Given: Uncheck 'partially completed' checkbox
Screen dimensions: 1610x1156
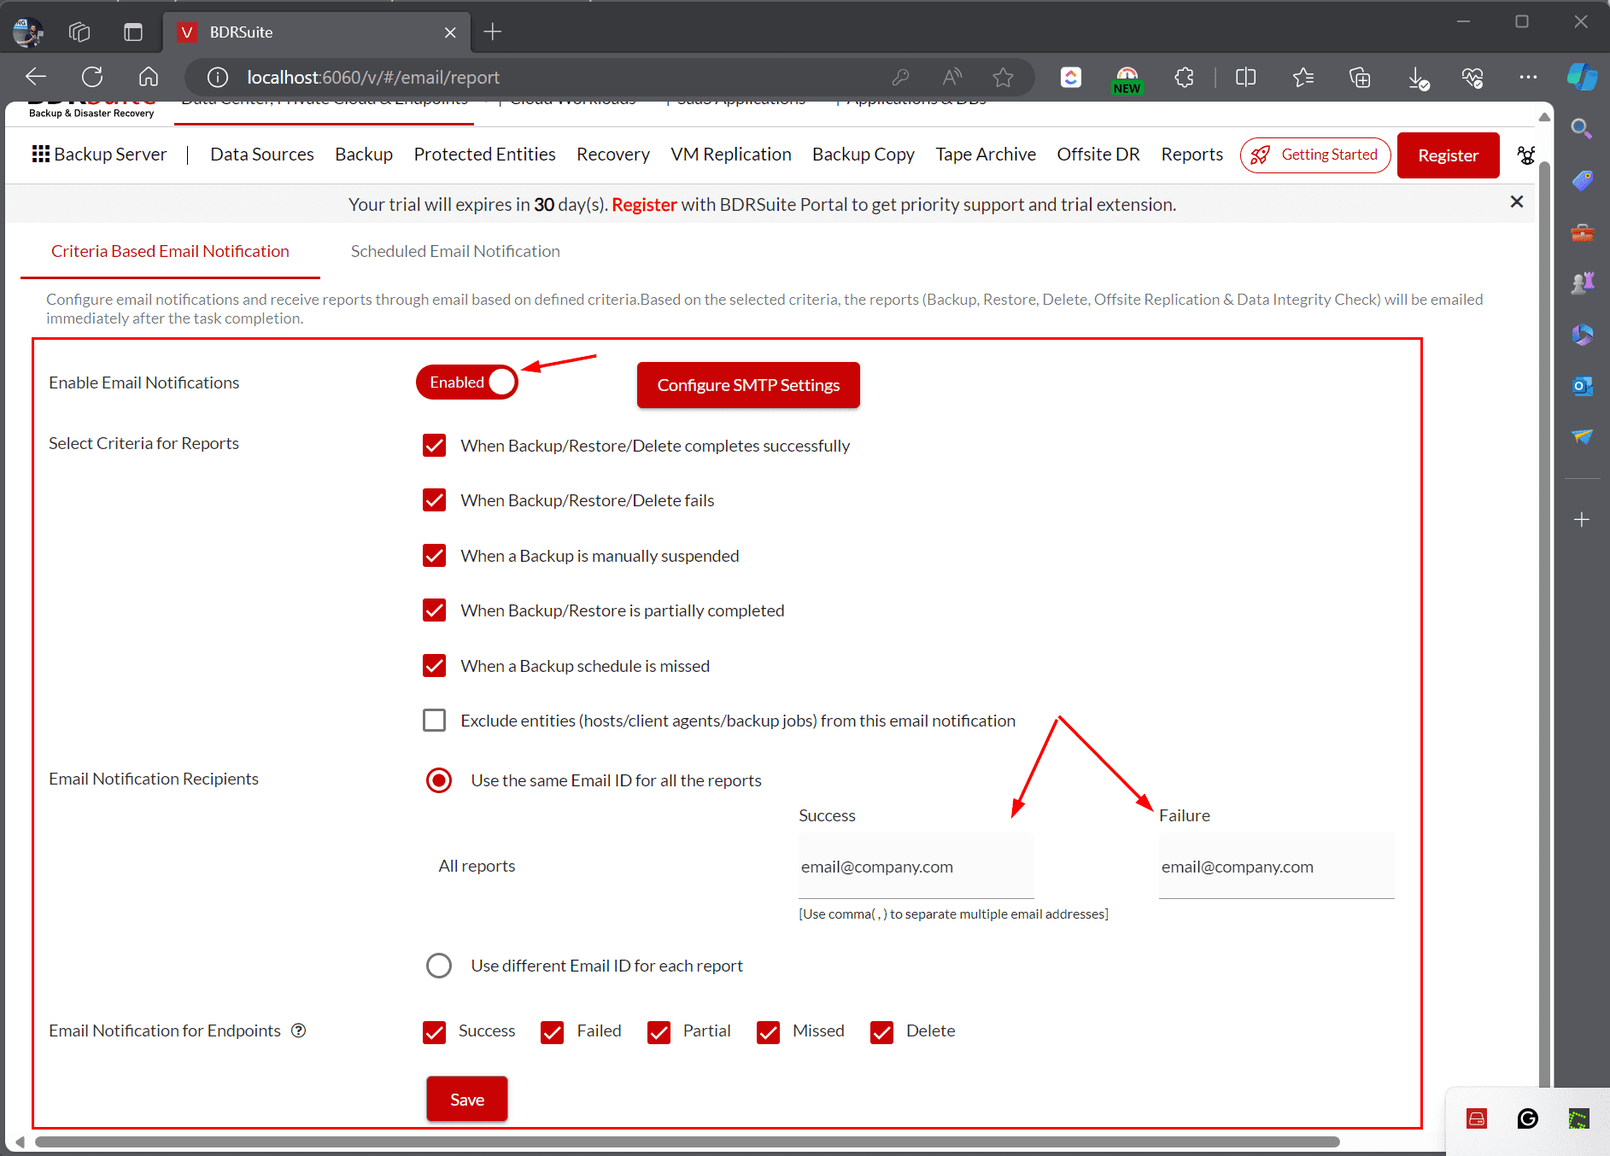Looking at the screenshot, I should click(x=434, y=610).
